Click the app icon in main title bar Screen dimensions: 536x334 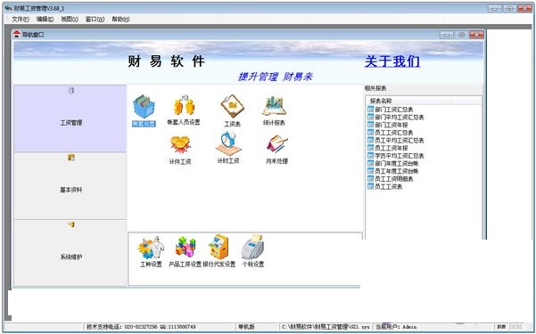click(9, 8)
